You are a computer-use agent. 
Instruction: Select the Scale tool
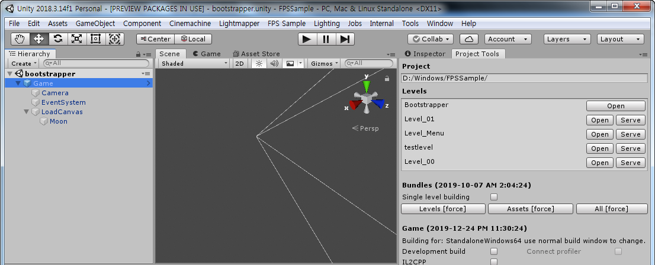(77, 39)
